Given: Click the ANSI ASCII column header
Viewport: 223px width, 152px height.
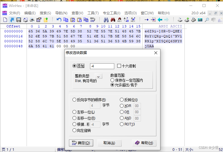Looking at the screenshot, I should tap(170, 26).
